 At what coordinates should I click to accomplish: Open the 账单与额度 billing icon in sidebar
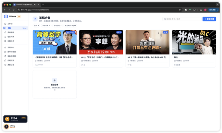pyautogui.click(x=5, y=52)
